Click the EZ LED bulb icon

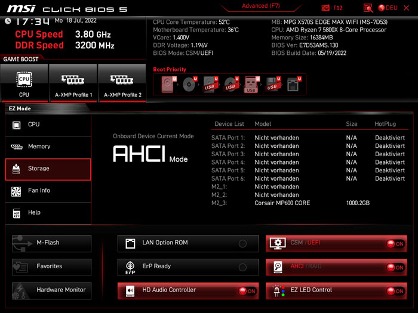(279, 291)
